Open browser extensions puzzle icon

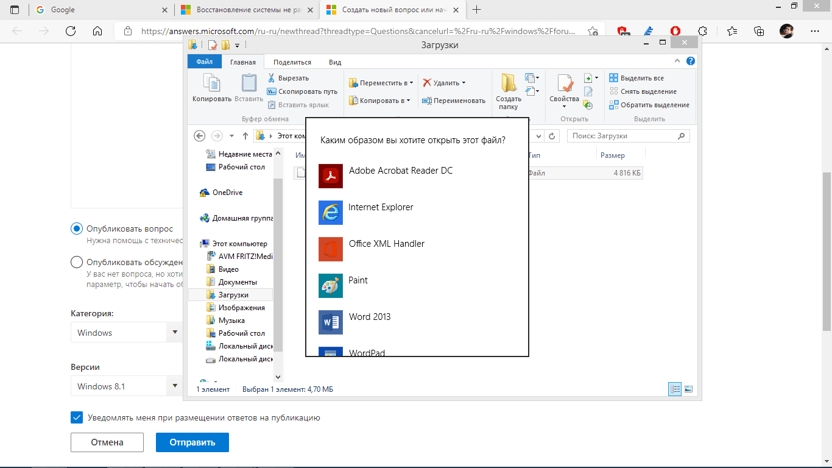point(702,31)
